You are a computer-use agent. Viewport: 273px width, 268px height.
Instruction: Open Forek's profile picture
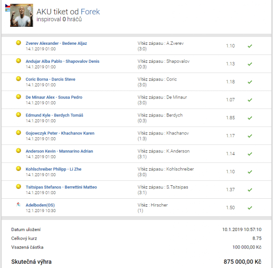click(22, 15)
